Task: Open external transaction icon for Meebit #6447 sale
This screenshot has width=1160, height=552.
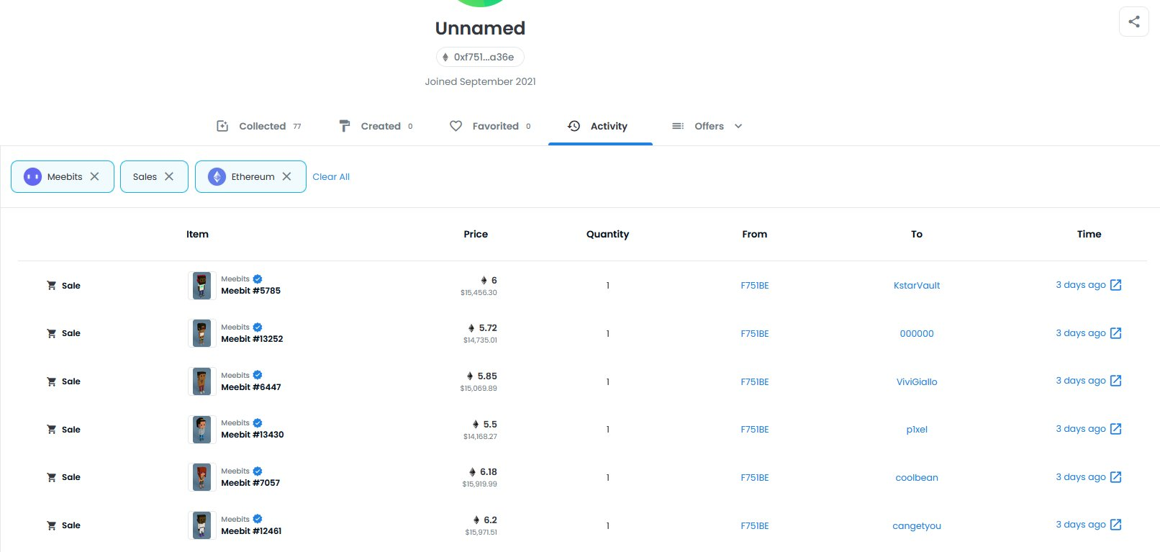Action: [x=1115, y=381]
